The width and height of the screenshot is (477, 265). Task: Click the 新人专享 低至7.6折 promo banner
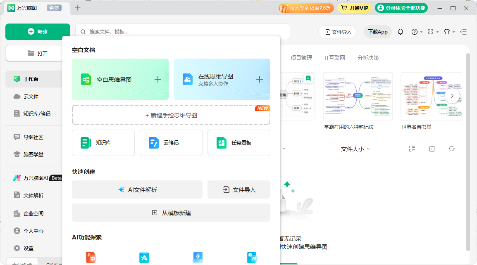306,8
